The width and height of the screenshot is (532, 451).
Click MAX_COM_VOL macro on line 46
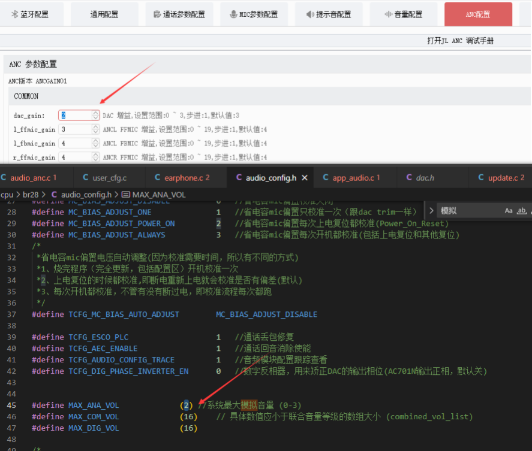click(x=94, y=417)
